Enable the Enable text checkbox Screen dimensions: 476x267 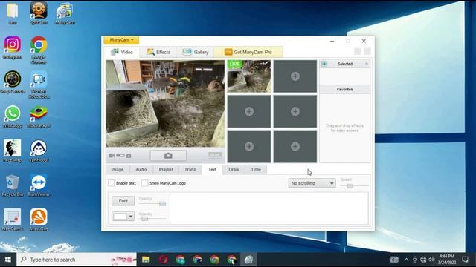coord(112,183)
